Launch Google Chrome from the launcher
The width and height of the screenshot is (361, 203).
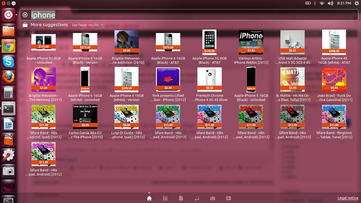[x=8, y=46]
